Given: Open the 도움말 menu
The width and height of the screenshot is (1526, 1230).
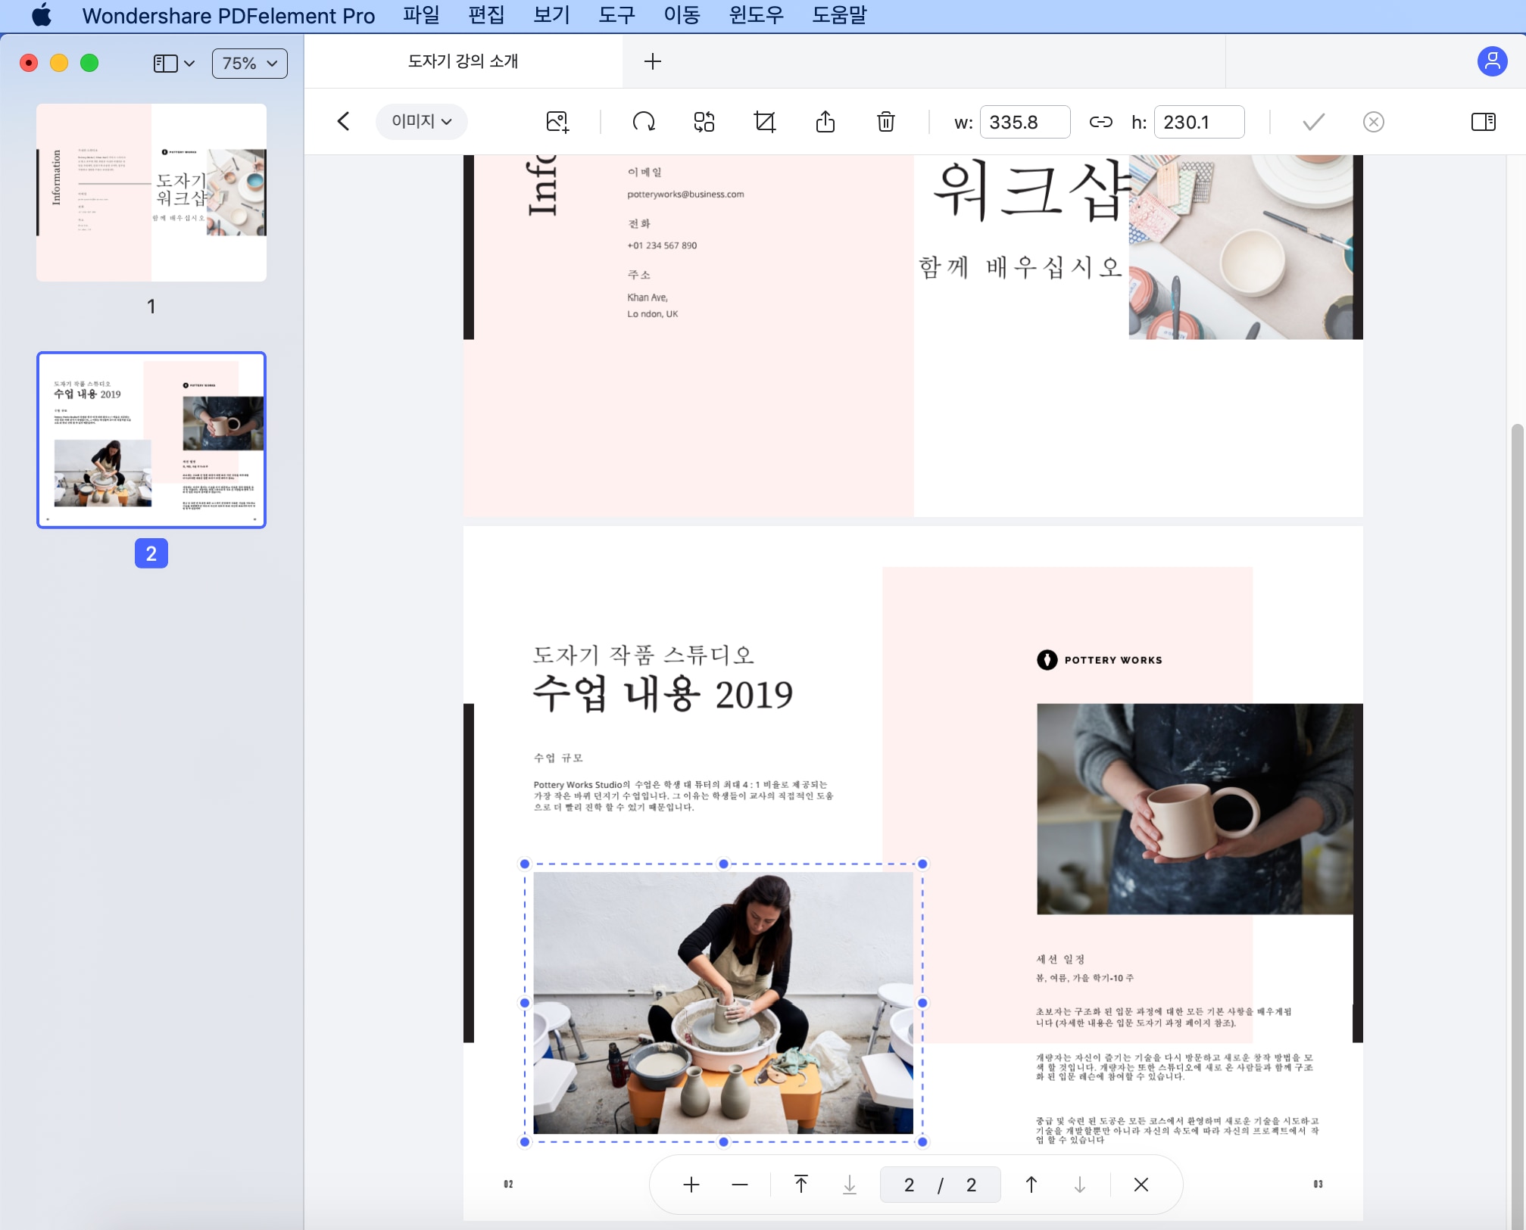Looking at the screenshot, I should click(839, 15).
